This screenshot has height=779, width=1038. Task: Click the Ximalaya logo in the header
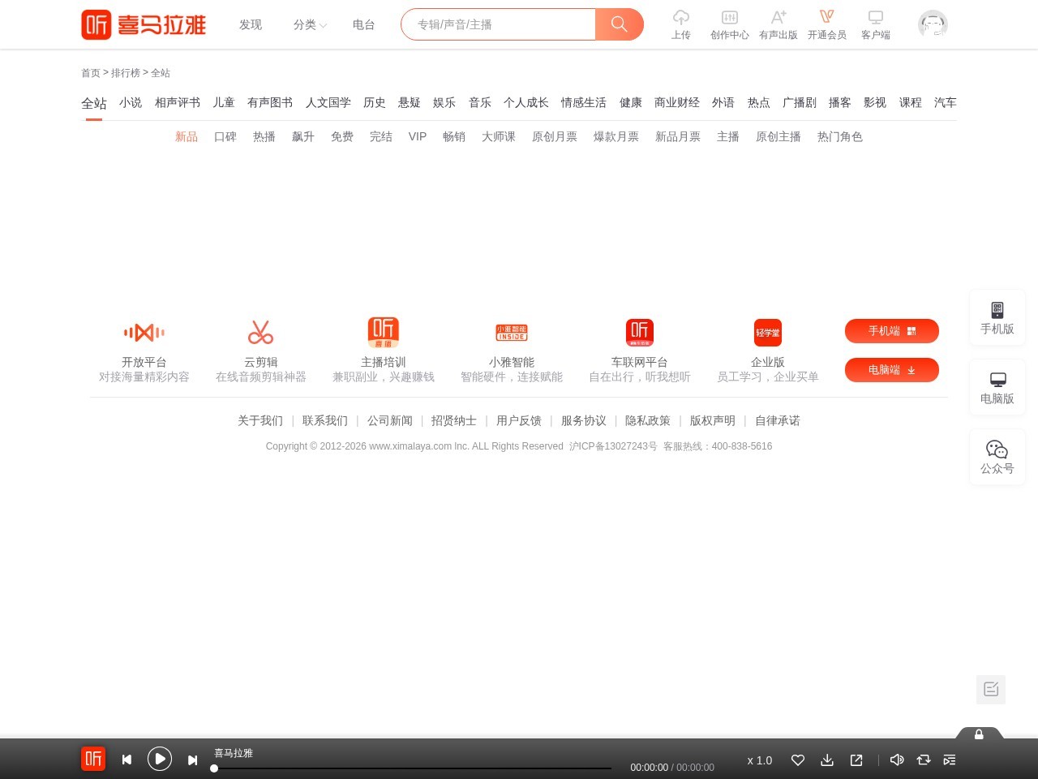[x=144, y=24]
